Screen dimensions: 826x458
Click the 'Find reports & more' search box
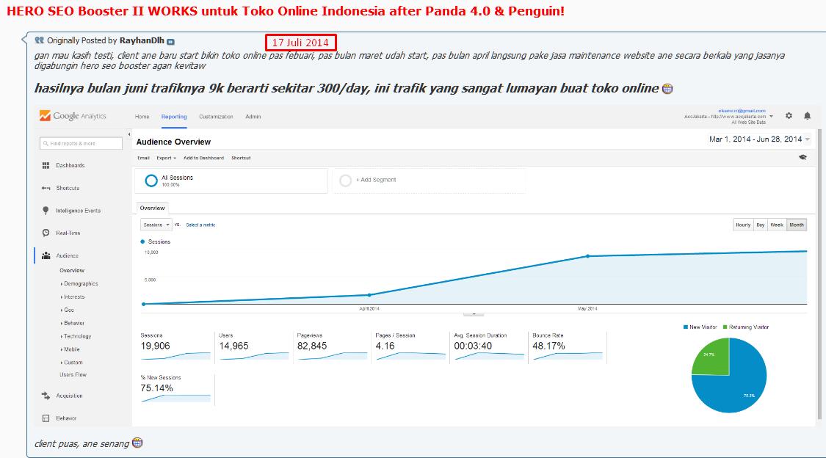(x=81, y=143)
